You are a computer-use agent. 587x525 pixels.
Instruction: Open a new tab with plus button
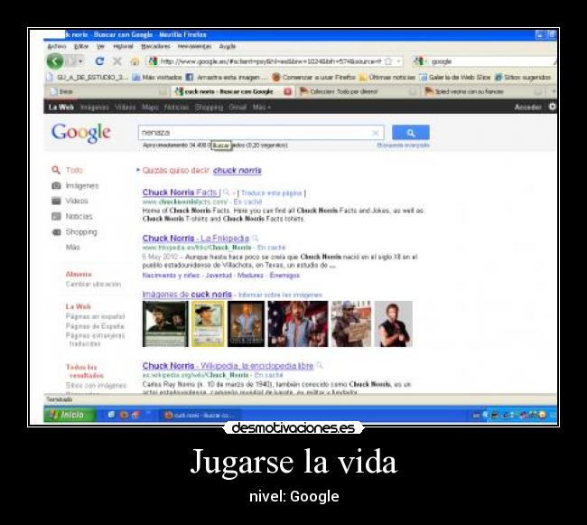pyautogui.click(x=554, y=91)
